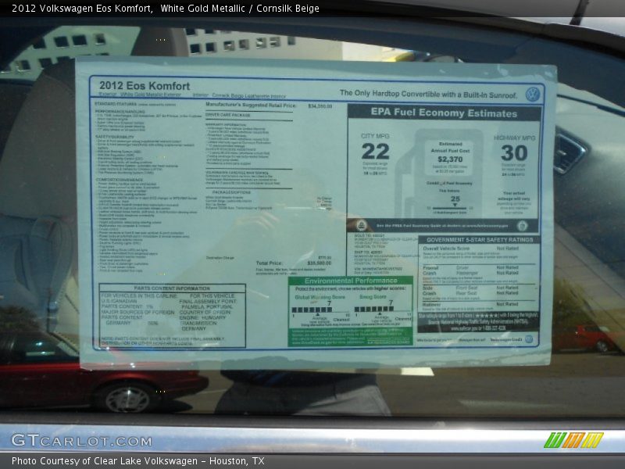Image resolution: width=625 pixels, height=469 pixels.
Task: Click the Parts Content Information box
Action: tap(172, 315)
